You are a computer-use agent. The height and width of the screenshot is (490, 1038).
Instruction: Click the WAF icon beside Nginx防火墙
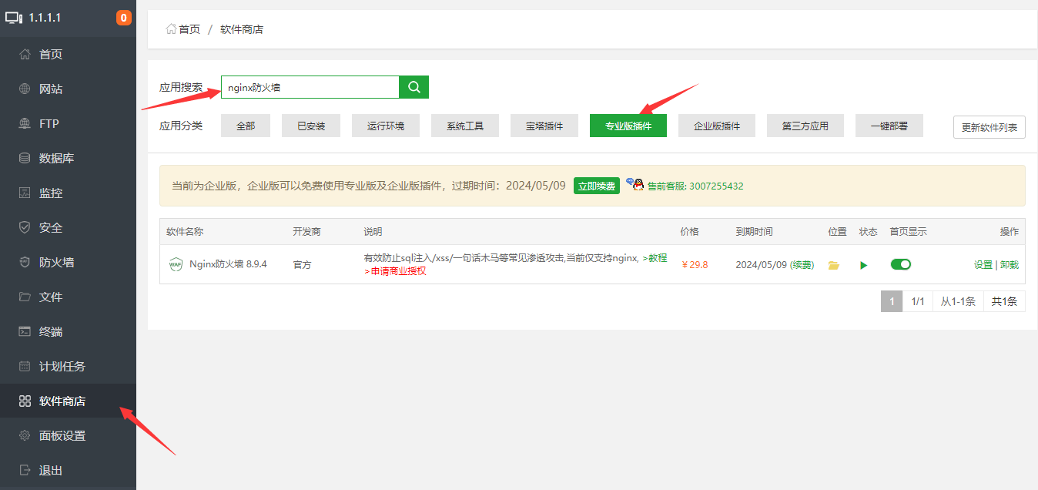(175, 263)
